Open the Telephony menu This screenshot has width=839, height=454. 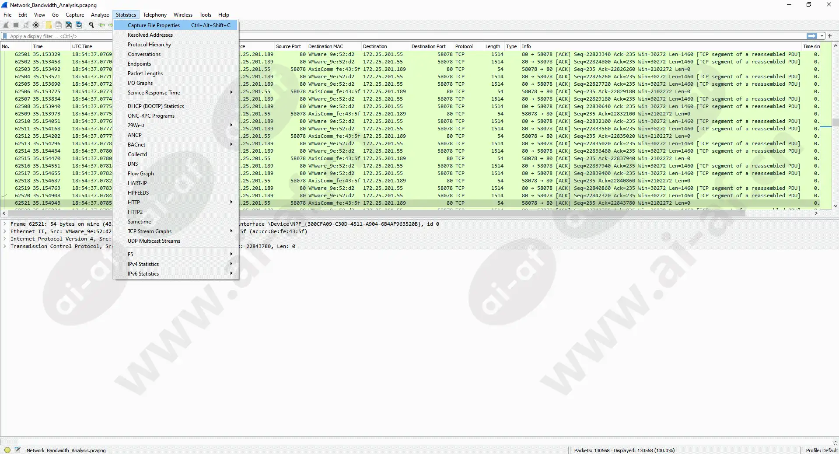155,14
